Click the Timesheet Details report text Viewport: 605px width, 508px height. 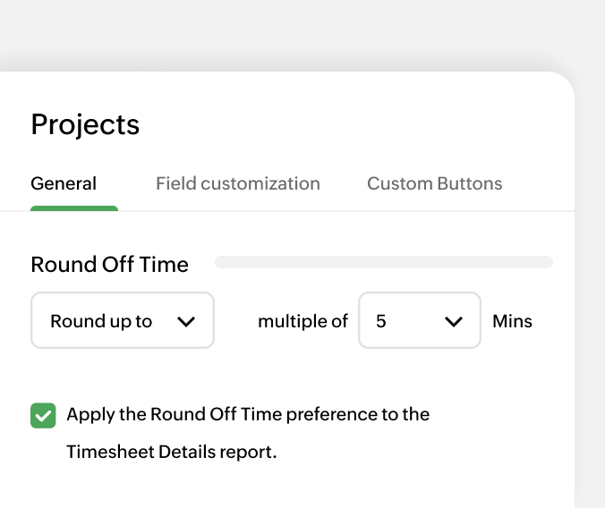(172, 452)
